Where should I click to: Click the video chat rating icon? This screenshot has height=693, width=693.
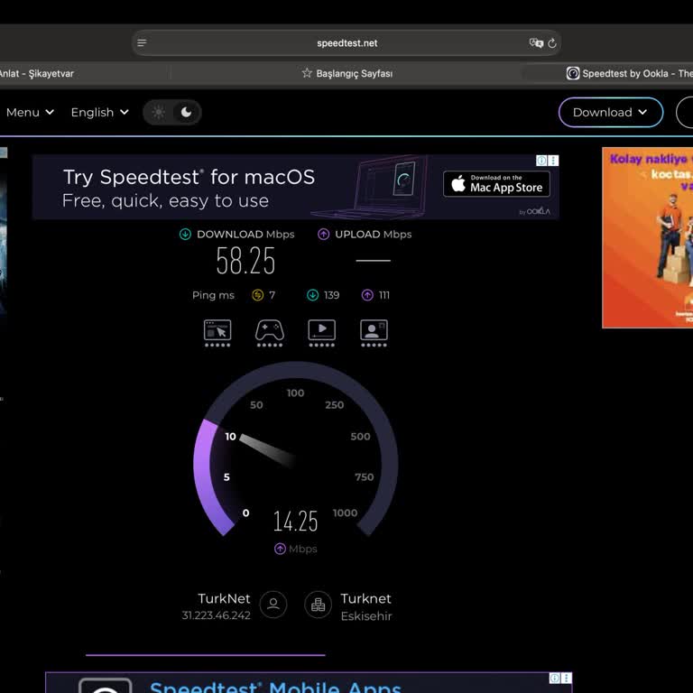[x=374, y=333]
